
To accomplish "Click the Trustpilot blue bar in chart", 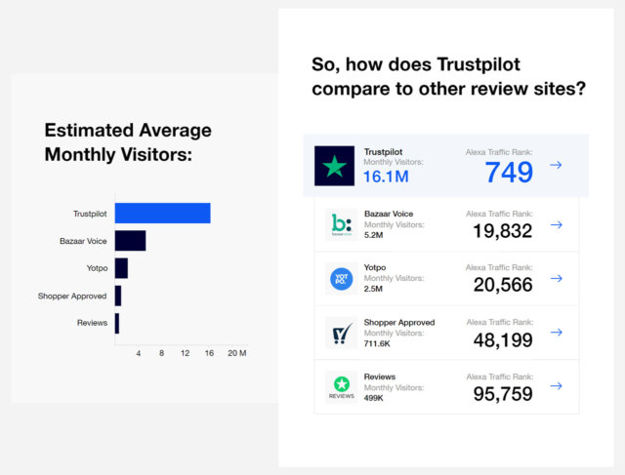I will tap(163, 213).
